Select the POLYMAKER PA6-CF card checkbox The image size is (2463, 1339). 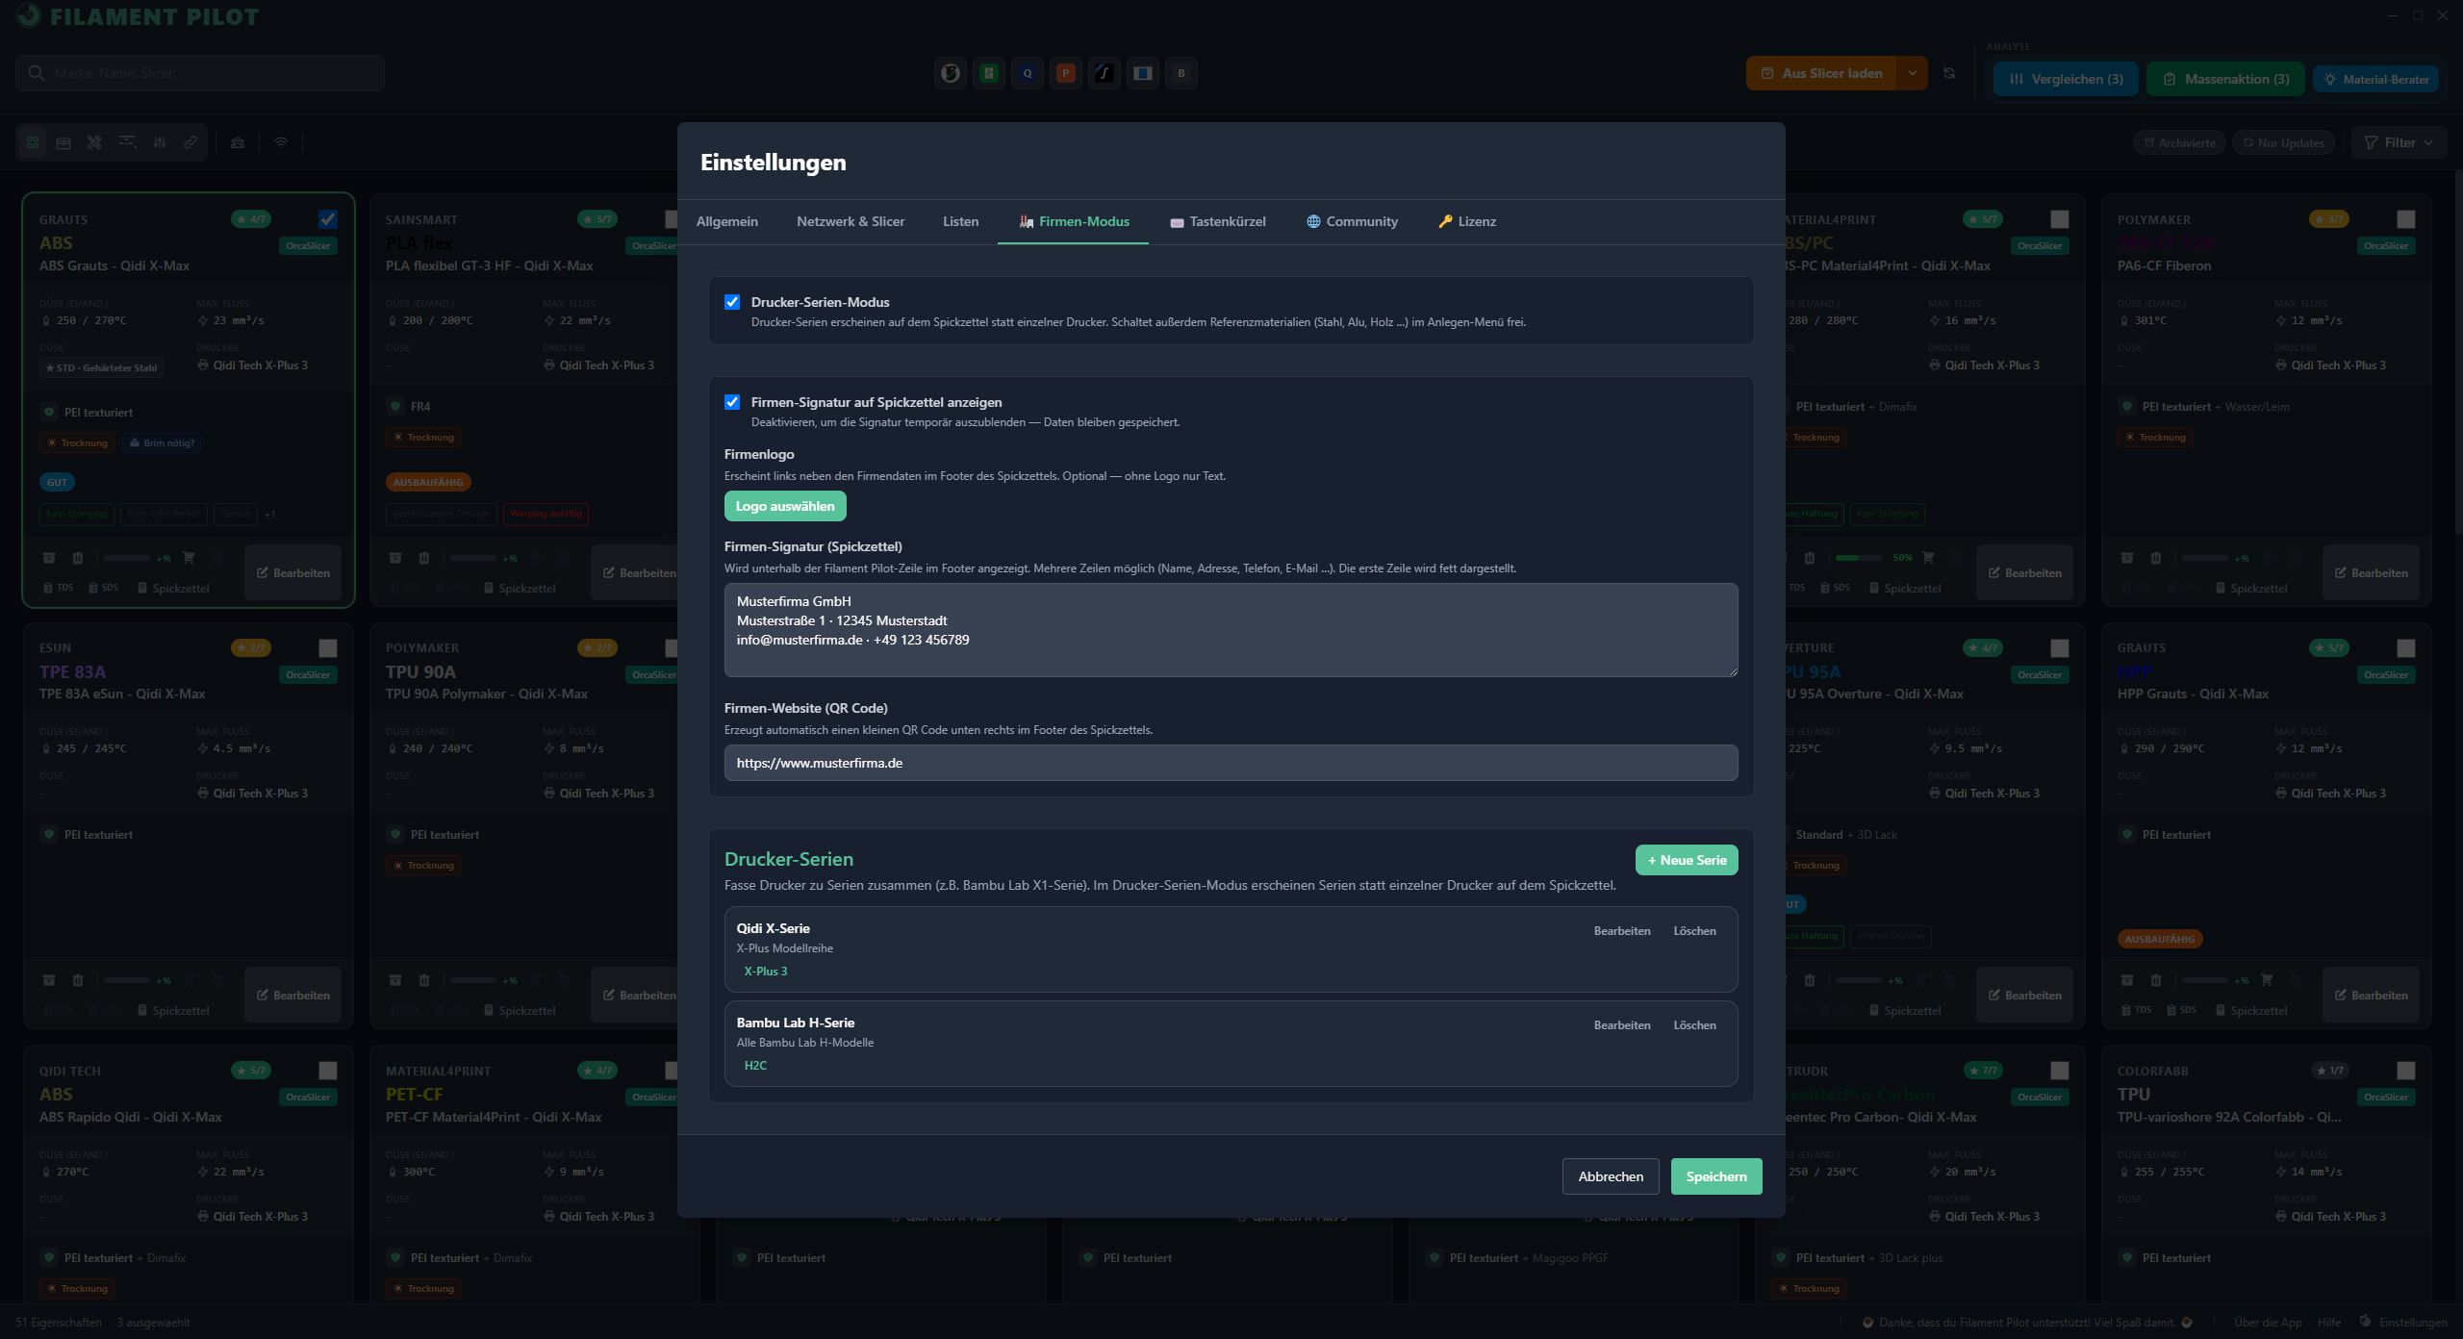2406,219
